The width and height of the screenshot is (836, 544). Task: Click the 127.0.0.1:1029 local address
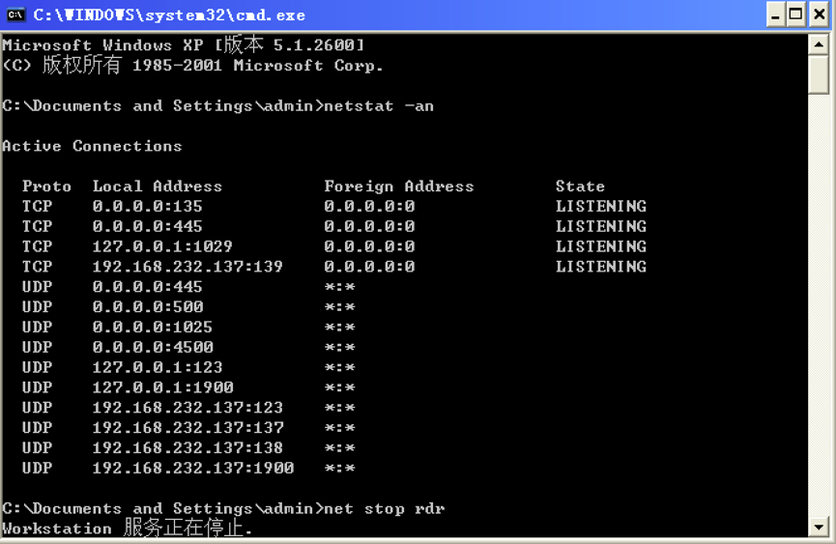coord(162,246)
